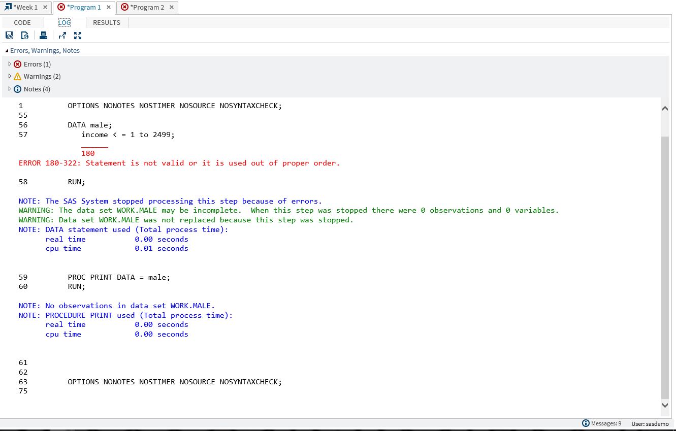
Task: Open the Program 2 tab
Action: click(x=147, y=7)
